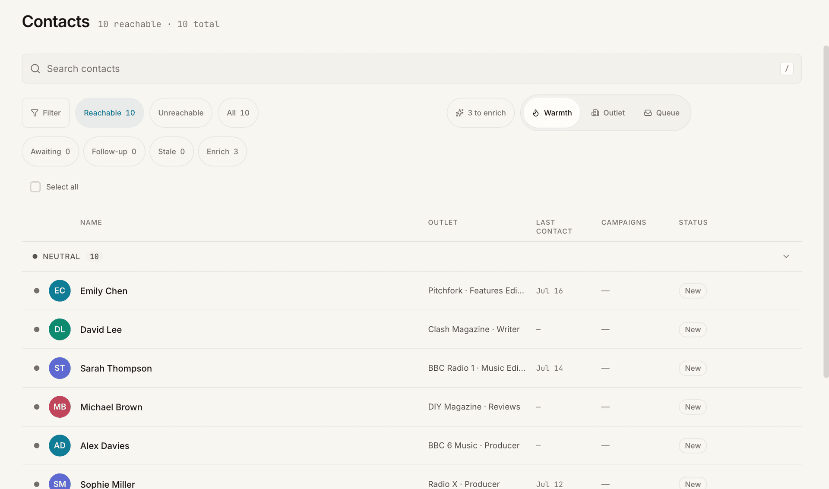
Task: Collapse the Neutral group chevron
Action: (x=786, y=256)
